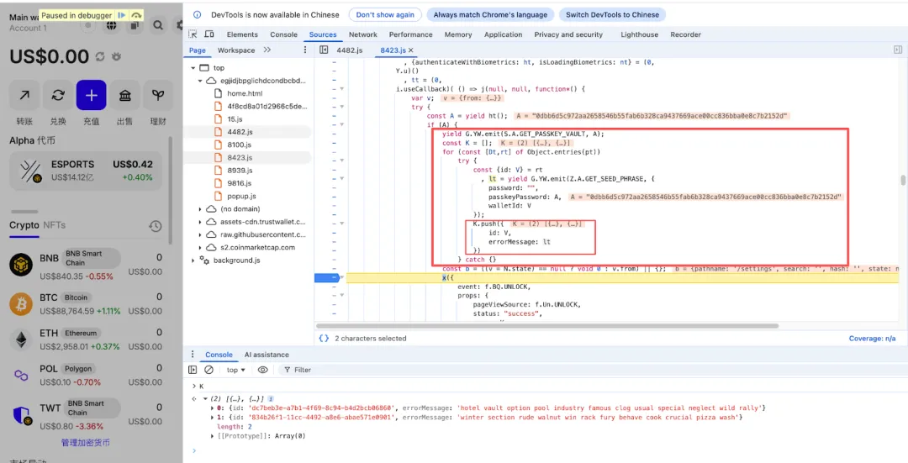The width and height of the screenshot is (908, 463).
Task: Open the top JavaScript context dropdown
Action: tap(236, 370)
